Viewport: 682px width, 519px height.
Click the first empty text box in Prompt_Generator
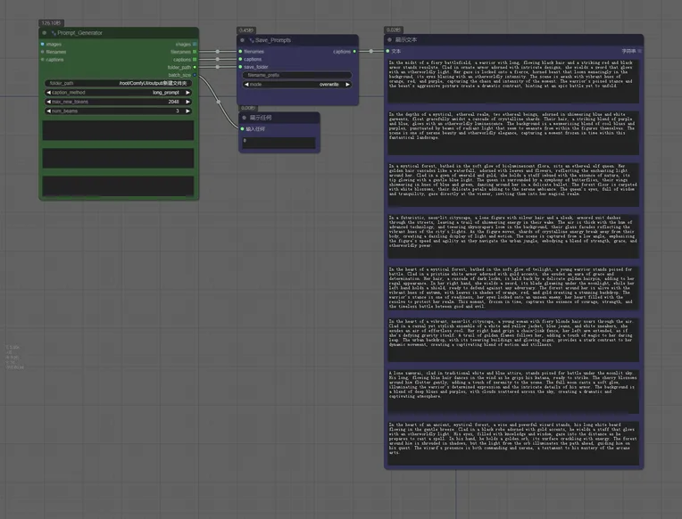tap(119, 129)
